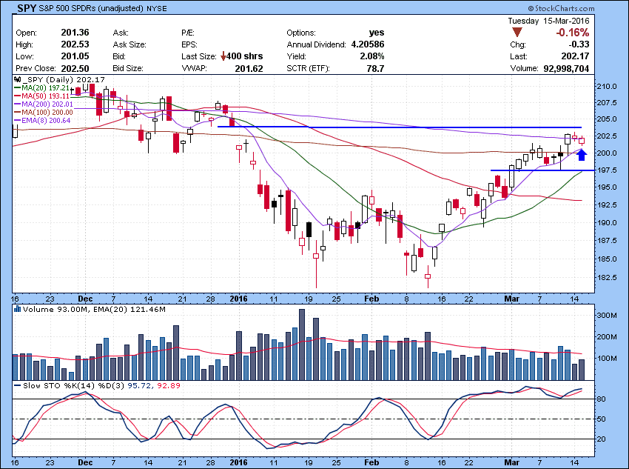Select the MA(100) 200.00 legend entry
629x469 pixels.
pyautogui.click(x=44, y=113)
